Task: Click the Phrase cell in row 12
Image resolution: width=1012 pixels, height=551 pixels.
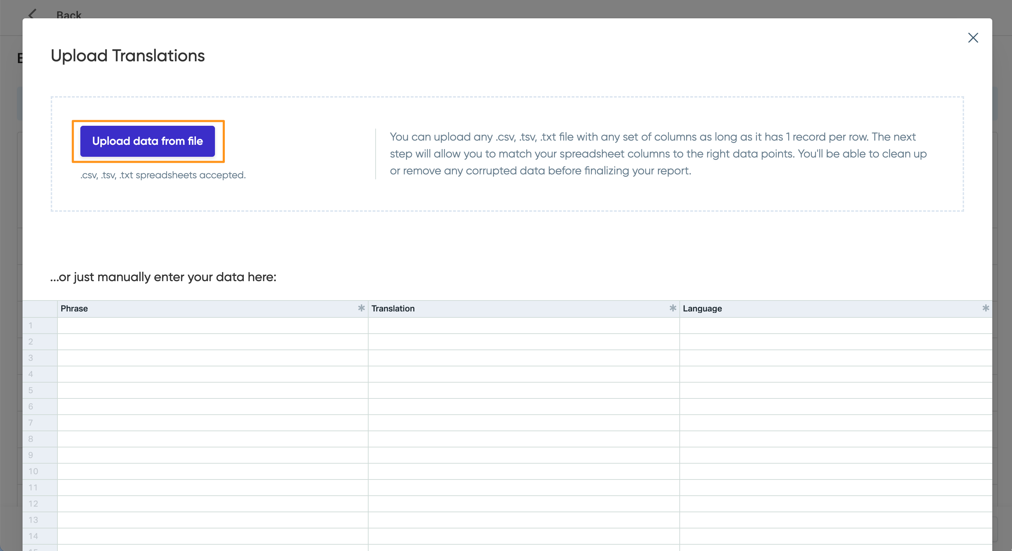Action: point(212,504)
